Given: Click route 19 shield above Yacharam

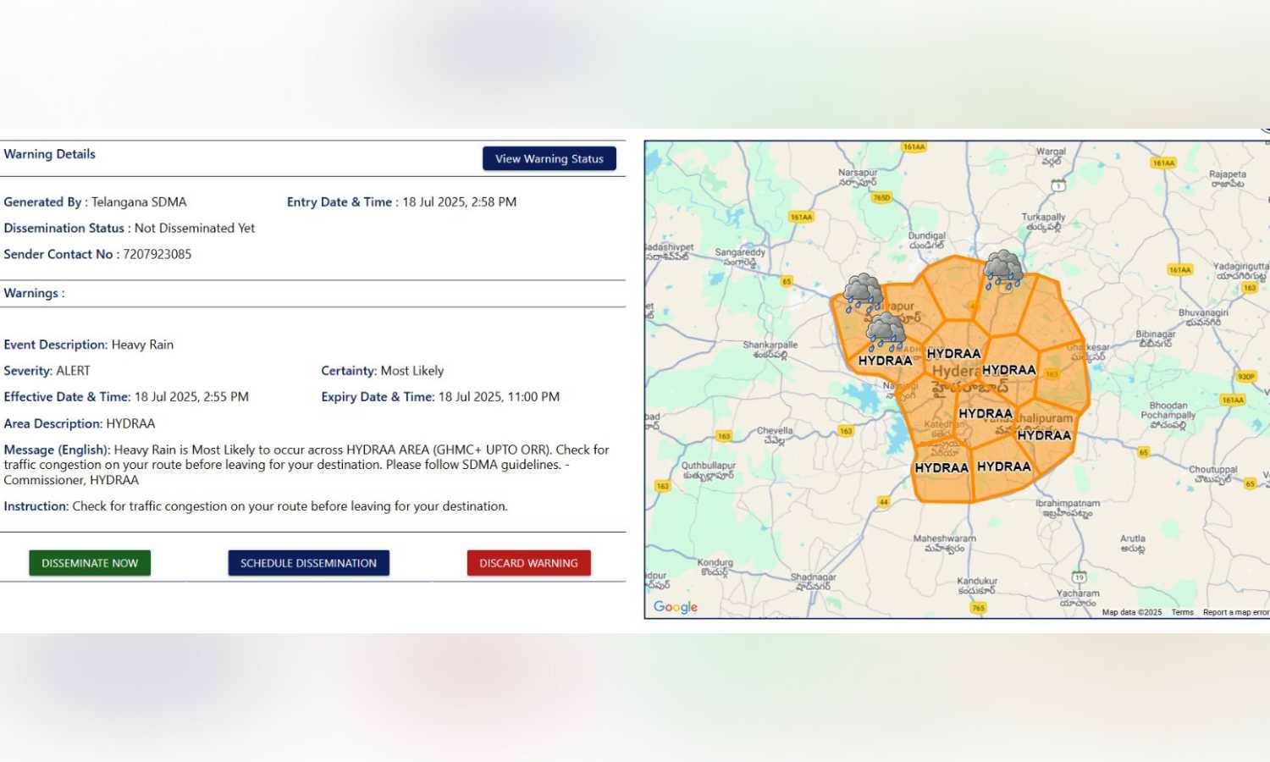Looking at the screenshot, I should coord(1079,577).
